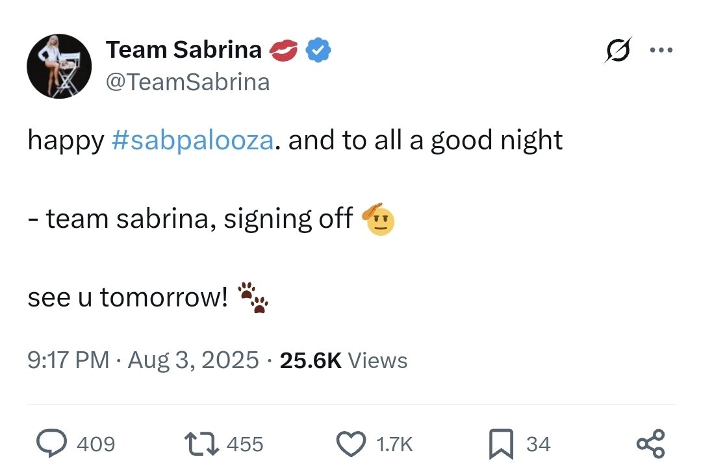Screen dimensions: 701x472
Task: Click the reply speech bubble icon
Action: click(x=52, y=443)
